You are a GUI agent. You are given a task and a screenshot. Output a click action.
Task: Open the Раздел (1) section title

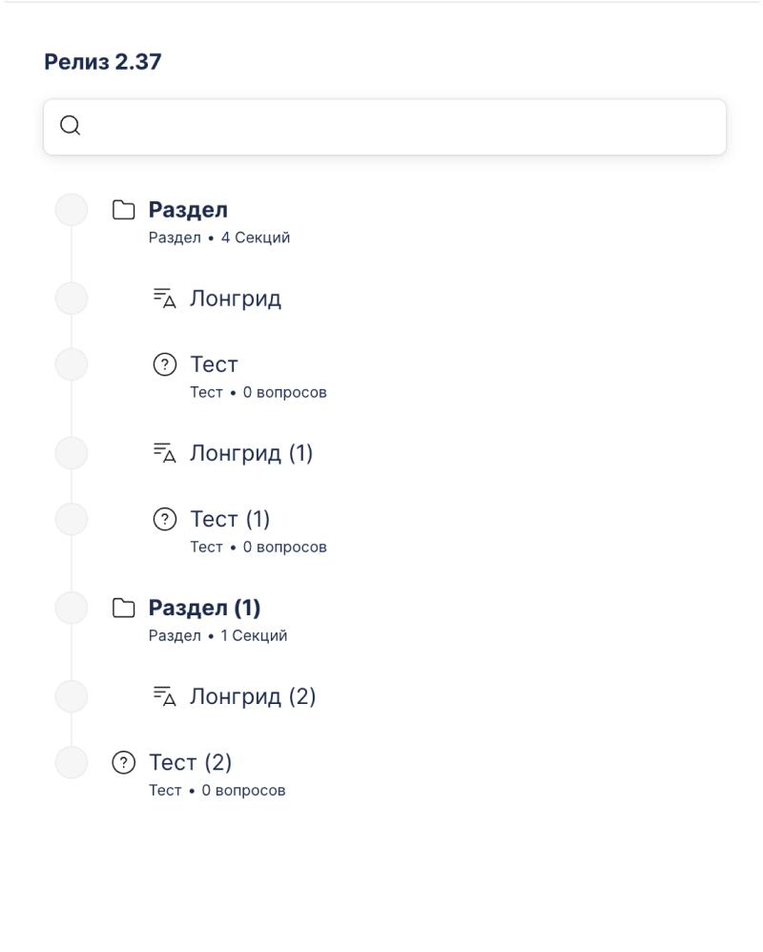(x=204, y=608)
